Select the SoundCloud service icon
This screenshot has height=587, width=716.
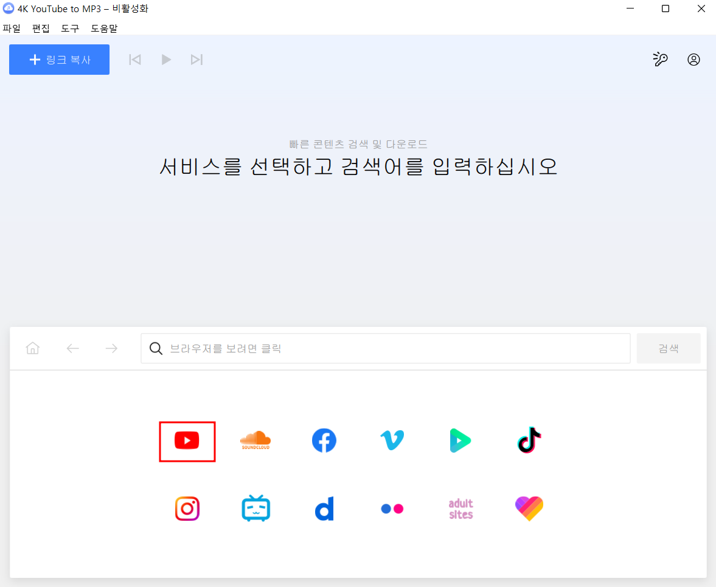coord(255,440)
